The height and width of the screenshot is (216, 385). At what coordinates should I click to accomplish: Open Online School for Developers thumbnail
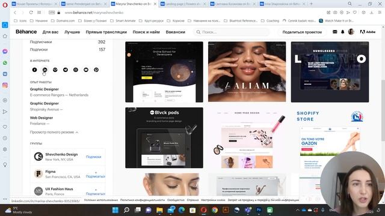pos(164,72)
